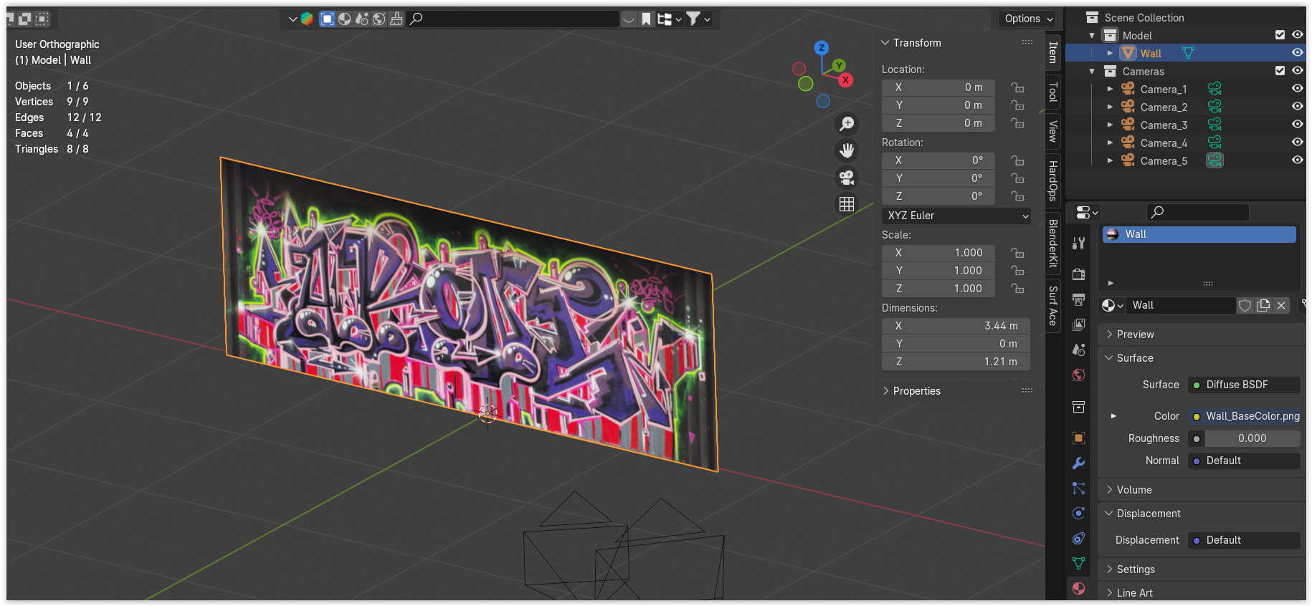The image size is (1312, 606).
Task: Open the Scene properties tab icon
Action: (1078, 350)
